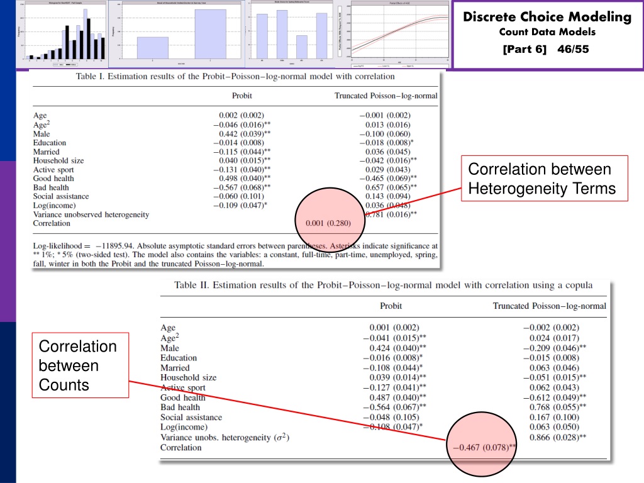Select the four-bar chart thumbnail
644x483 pixels.
pos(291,34)
